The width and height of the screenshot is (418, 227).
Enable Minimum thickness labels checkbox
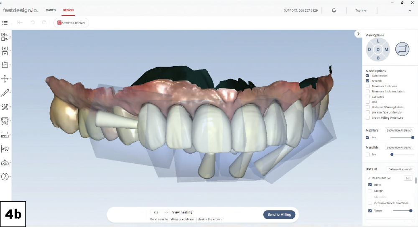pyautogui.click(x=367, y=91)
